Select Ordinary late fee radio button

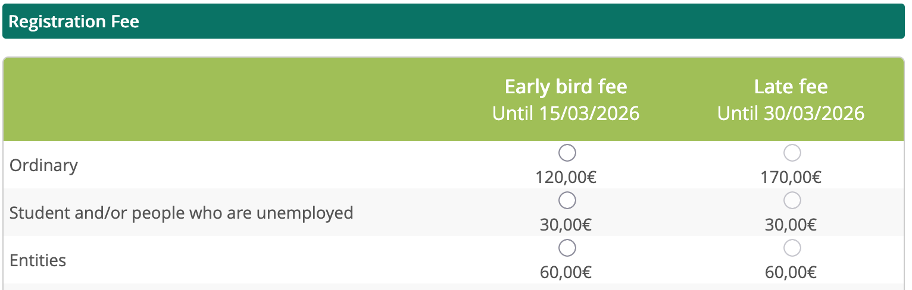(x=792, y=153)
